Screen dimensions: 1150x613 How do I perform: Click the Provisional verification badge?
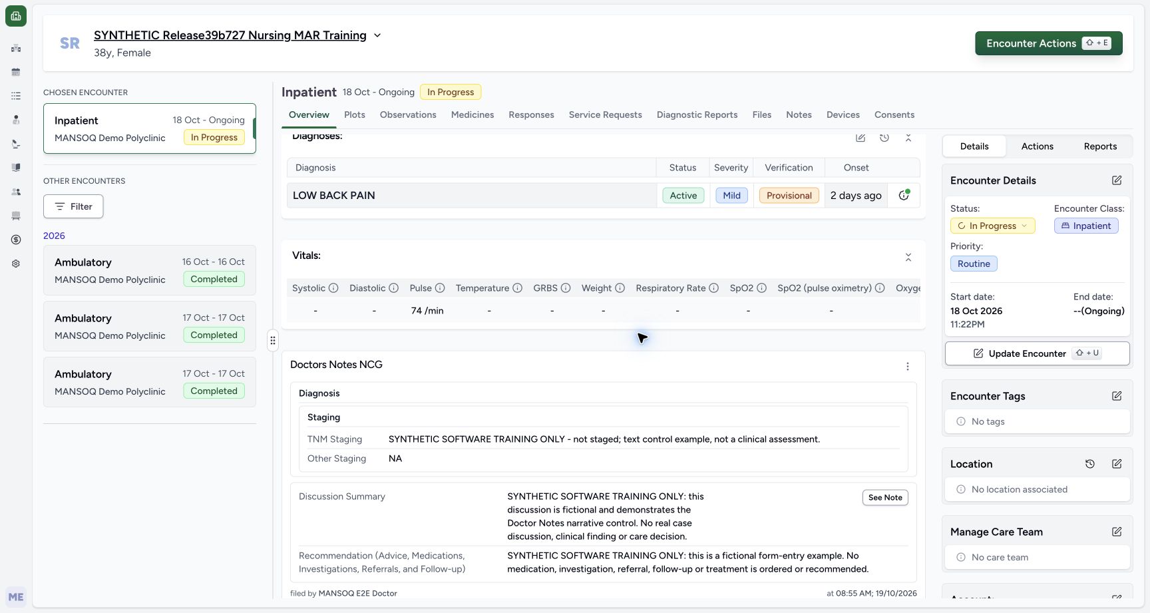click(789, 195)
